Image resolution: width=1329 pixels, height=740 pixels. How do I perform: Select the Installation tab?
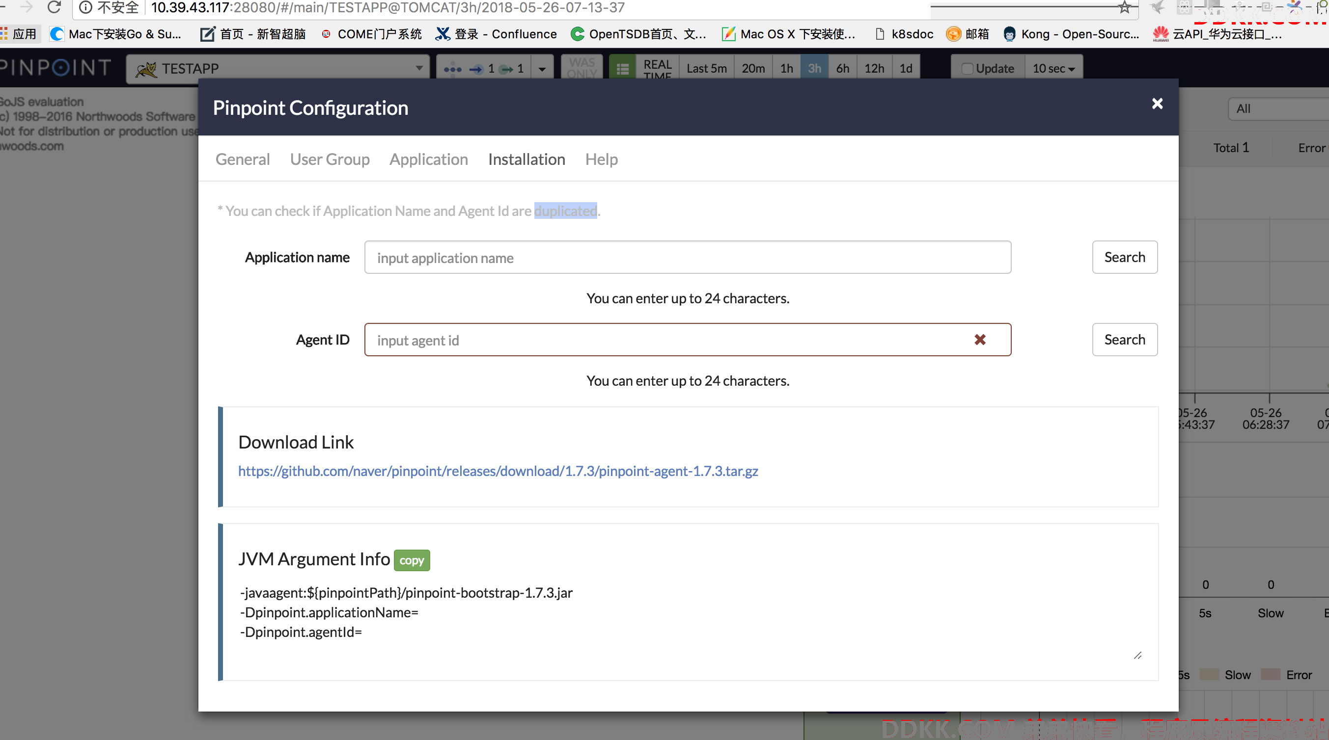(x=526, y=159)
